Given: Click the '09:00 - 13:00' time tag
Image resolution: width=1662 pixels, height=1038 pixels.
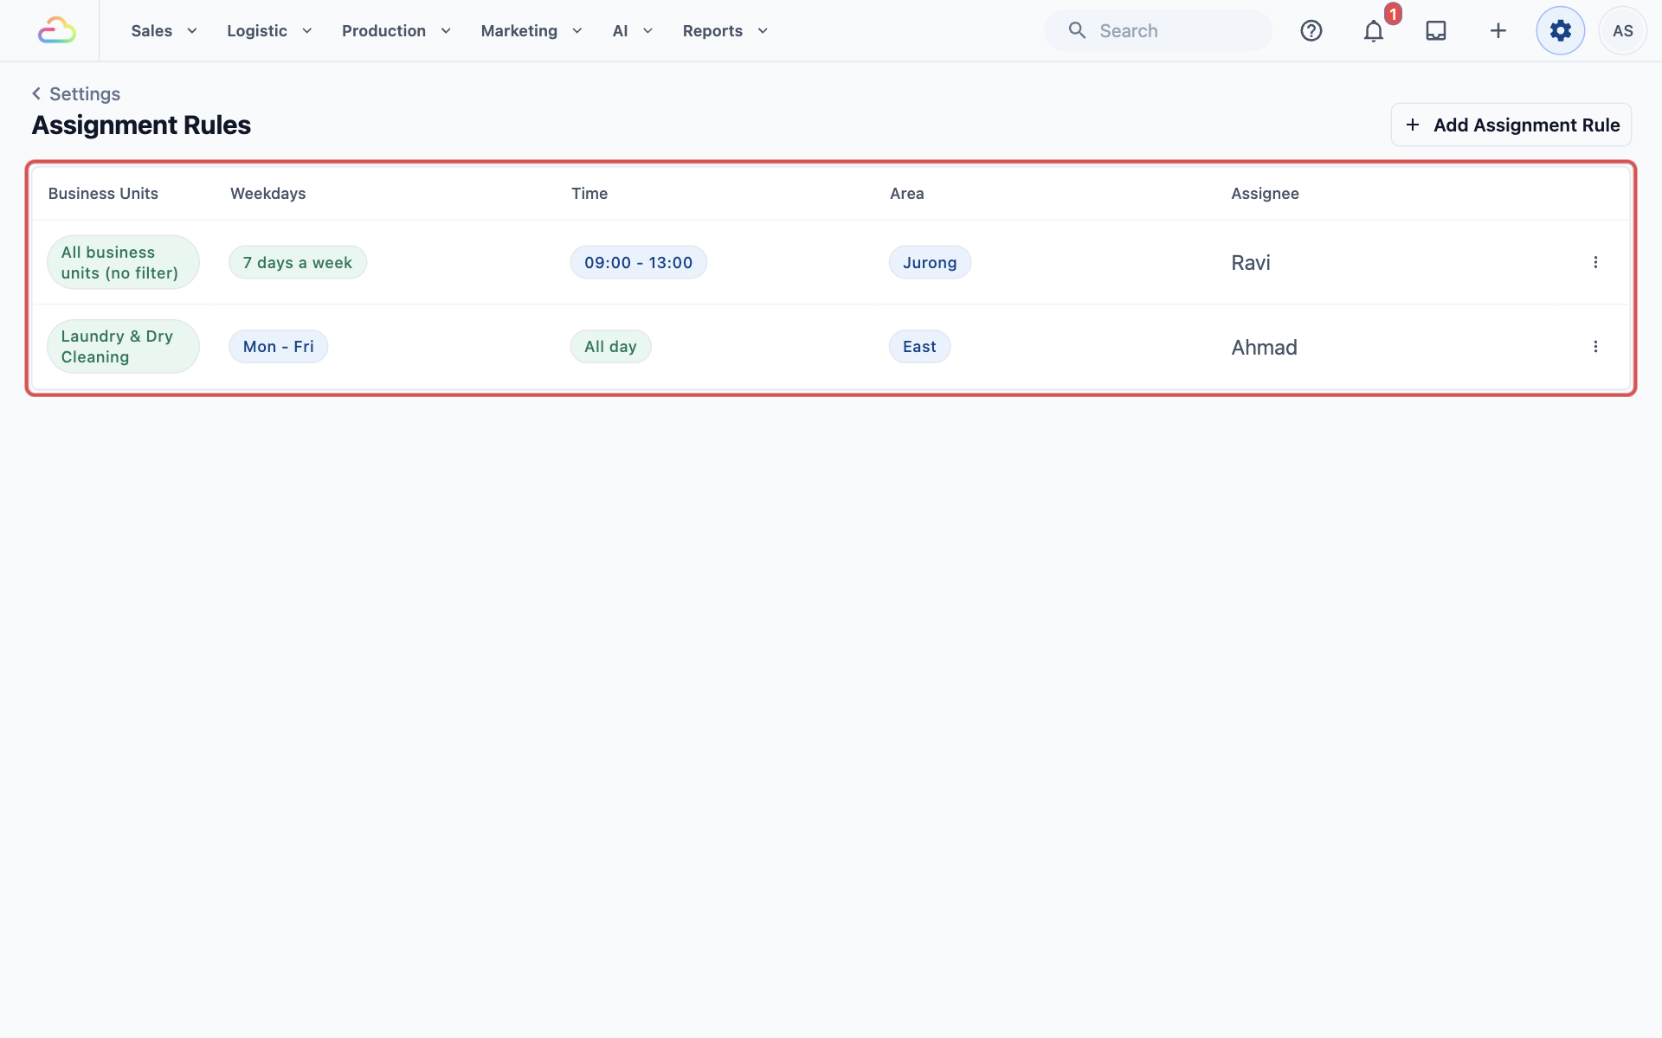Looking at the screenshot, I should 639,262.
